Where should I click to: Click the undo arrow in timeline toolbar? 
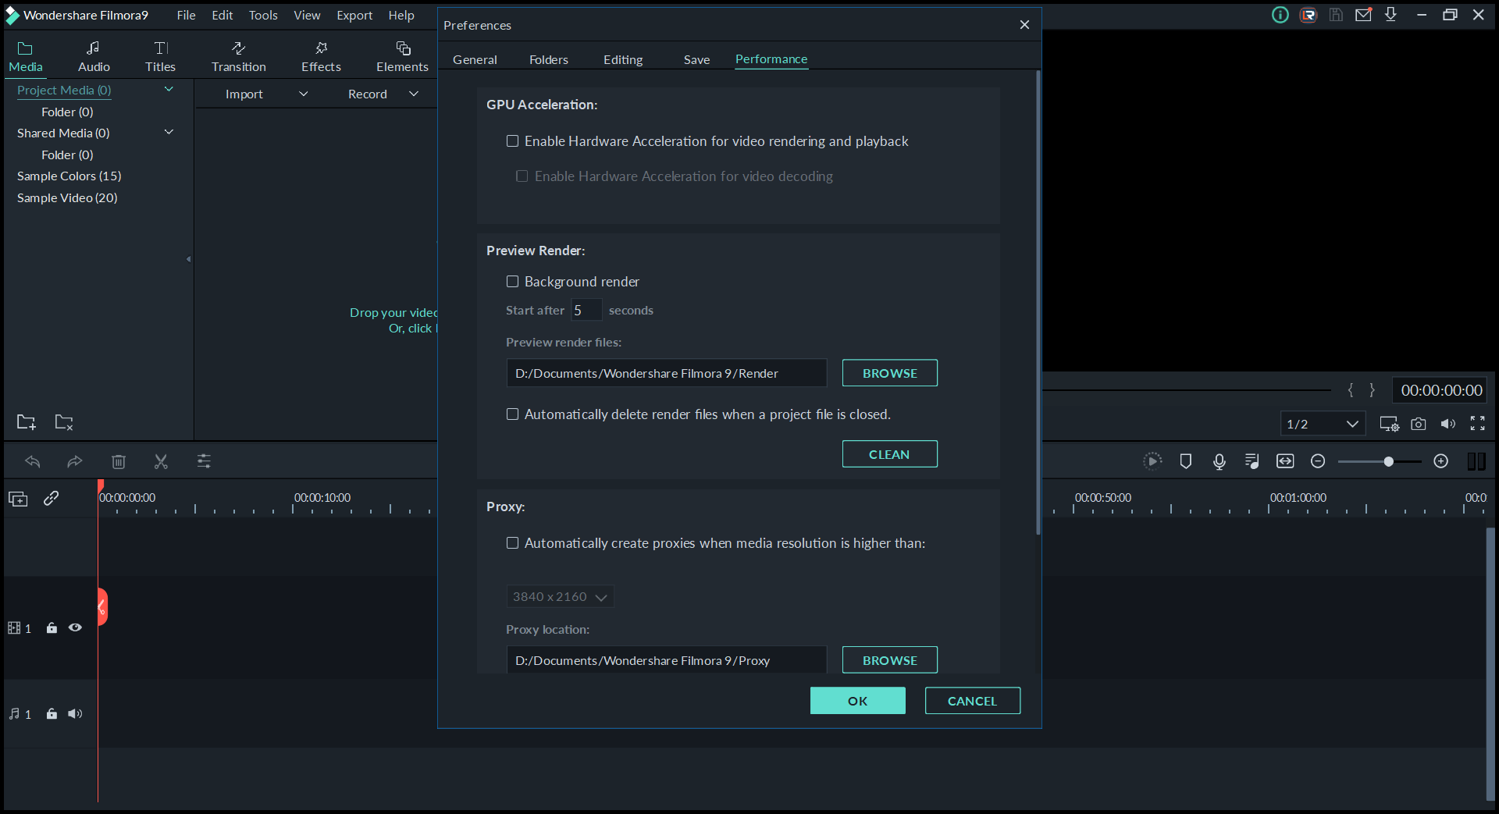pyautogui.click(x=32, y=461)
